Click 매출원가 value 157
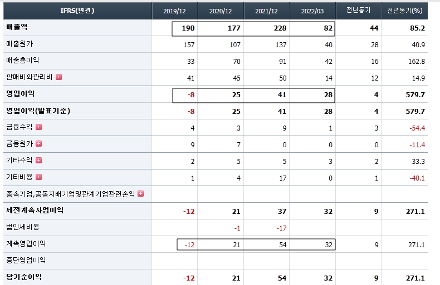Viewport: 440px width, 285px height. click(189, 45)
